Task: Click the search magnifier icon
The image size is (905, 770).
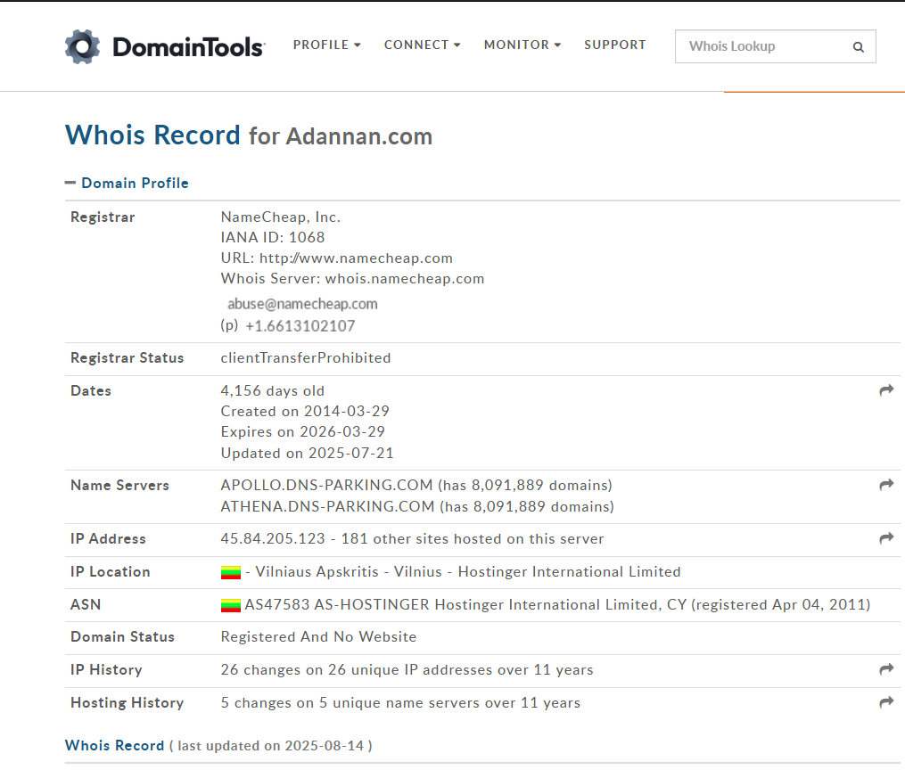Action: (859, 46)
